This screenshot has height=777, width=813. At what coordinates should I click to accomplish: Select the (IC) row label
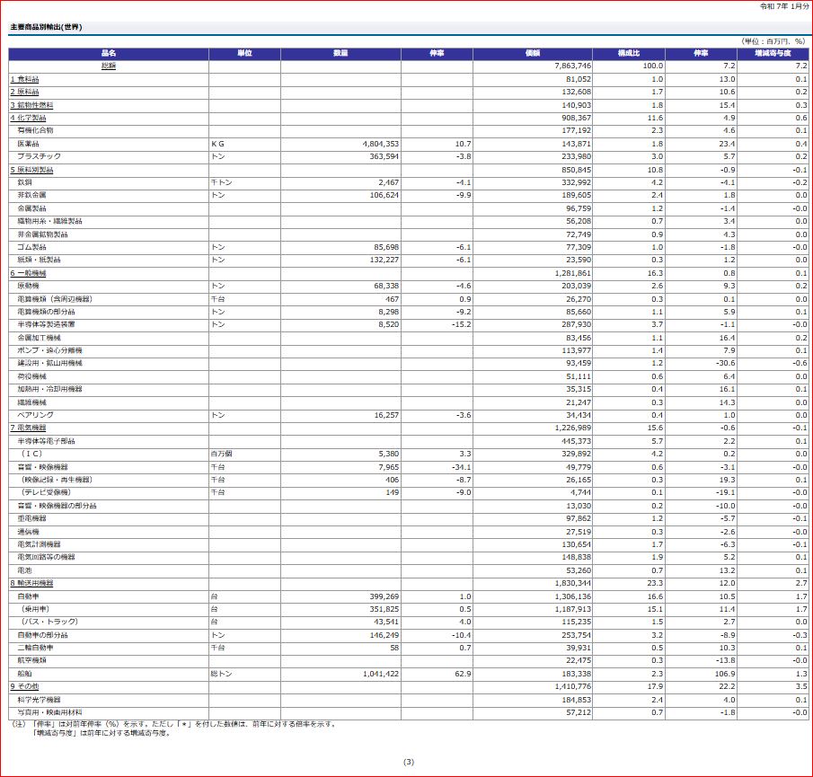31,454
